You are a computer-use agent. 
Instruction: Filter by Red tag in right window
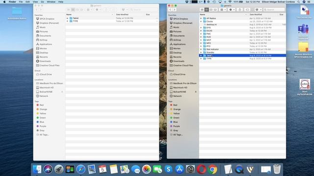[x=175, y=105]
